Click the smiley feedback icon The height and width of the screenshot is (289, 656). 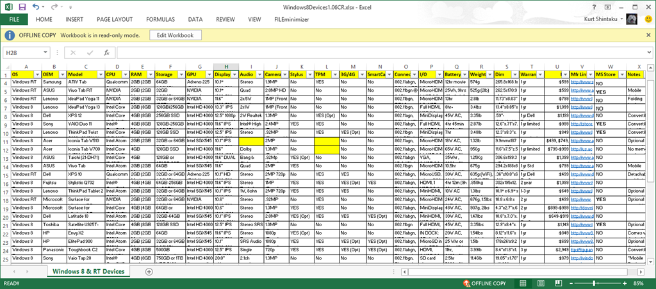pos(648,20)
